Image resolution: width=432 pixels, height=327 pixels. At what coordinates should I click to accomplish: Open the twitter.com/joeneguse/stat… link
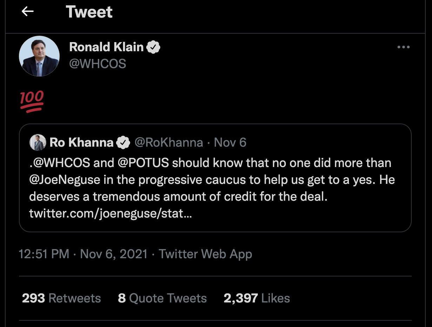tap(110, 214)
